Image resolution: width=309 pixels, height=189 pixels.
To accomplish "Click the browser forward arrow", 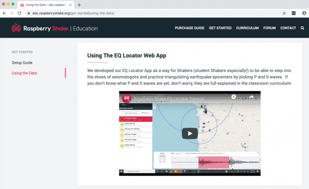I will pos(12,13).
